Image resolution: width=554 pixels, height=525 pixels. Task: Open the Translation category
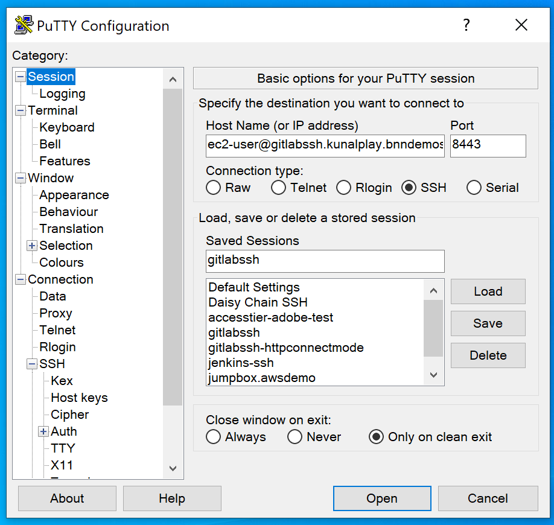(71, 229)
